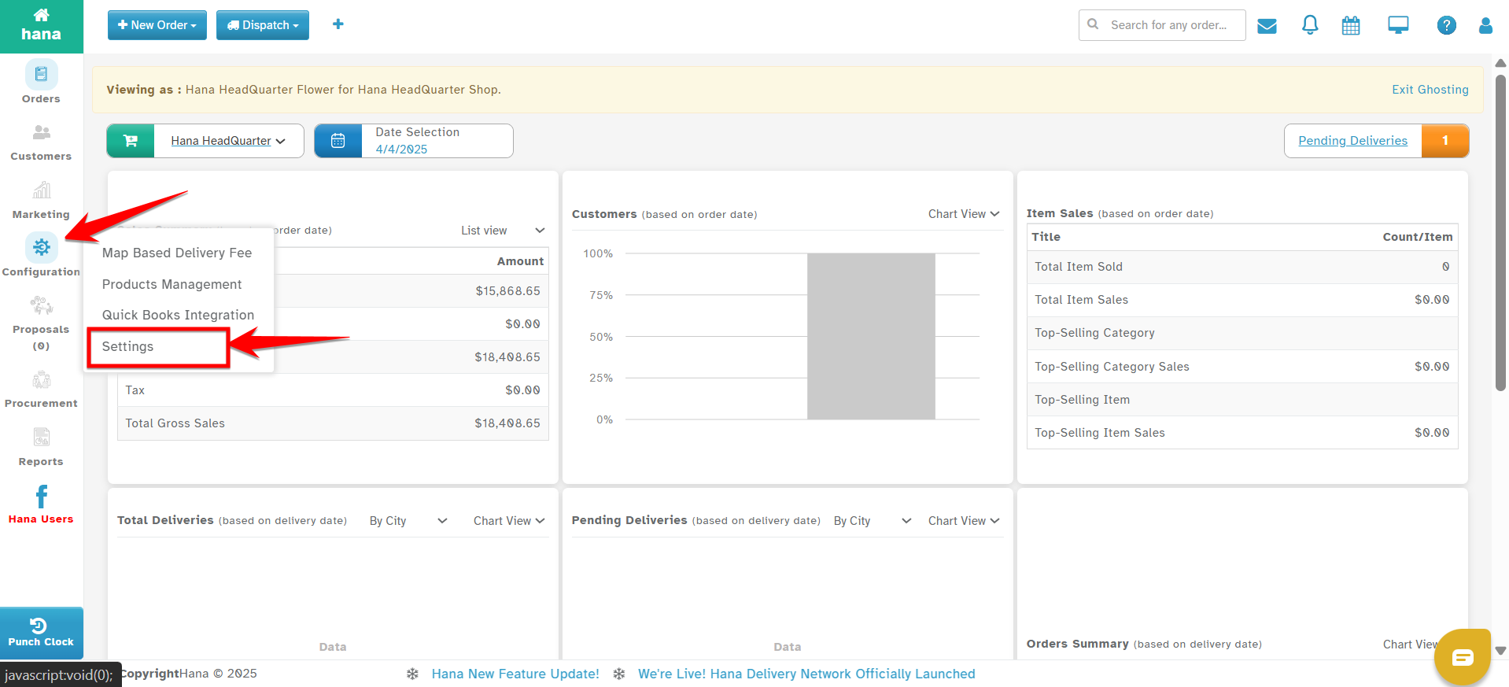1509x687 pixels.
Task: Click the Top-Selling Category Sales row
Action: point(1242,367)
